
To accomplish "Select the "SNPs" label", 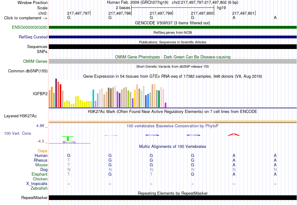I will click(42, 51).
